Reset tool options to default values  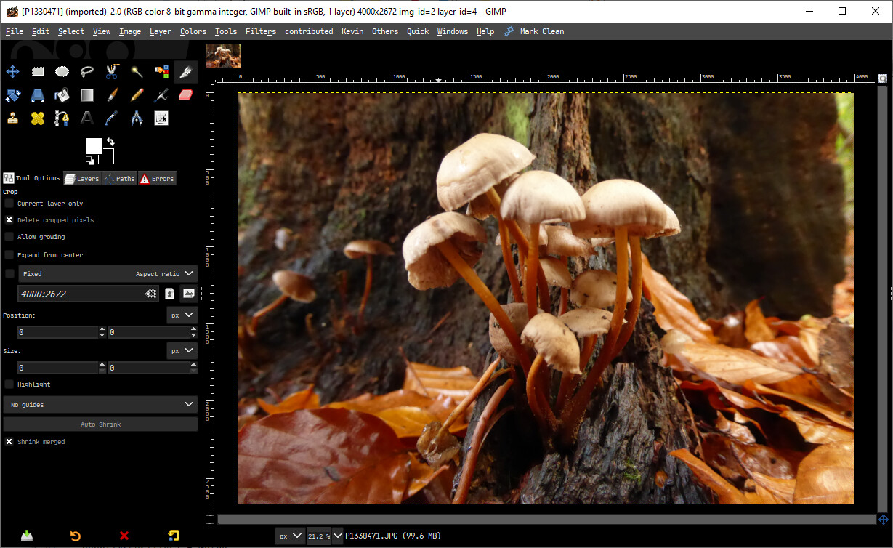pos(174,536)
